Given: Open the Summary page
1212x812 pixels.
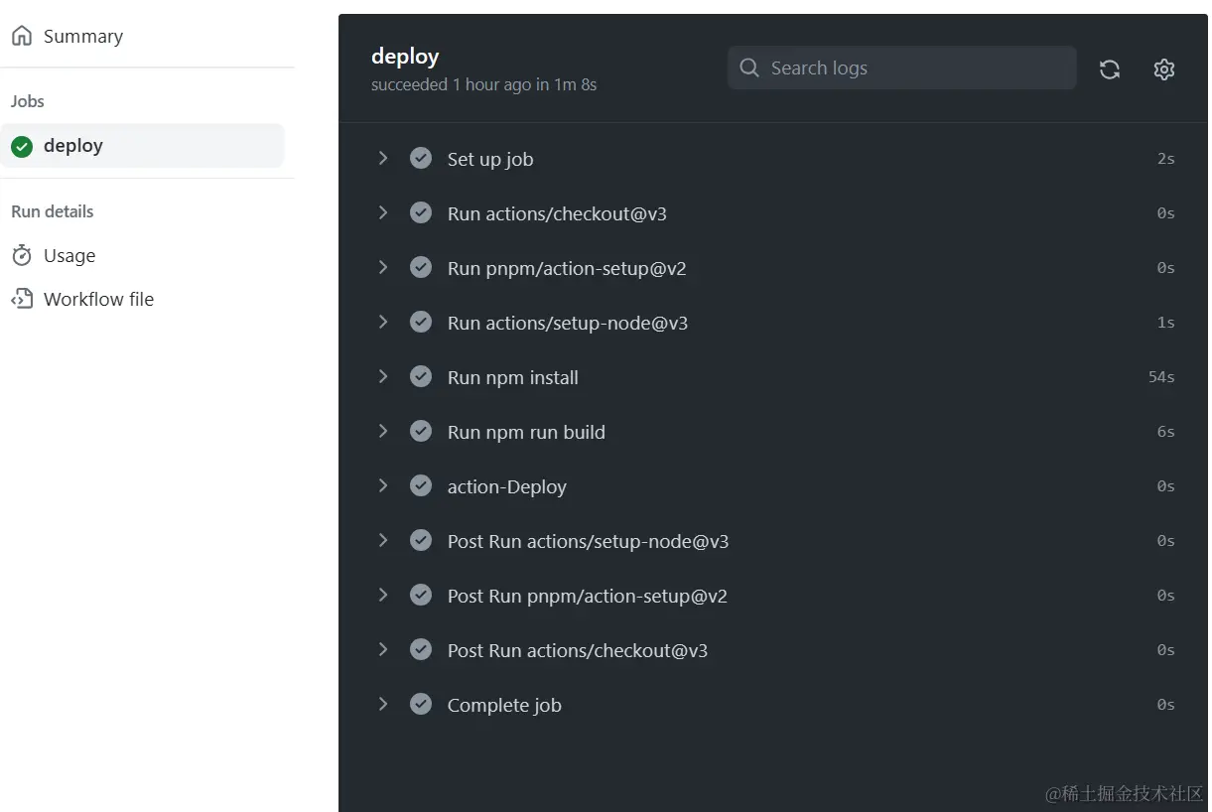Looking at the screenshot, I should [83, 37].
